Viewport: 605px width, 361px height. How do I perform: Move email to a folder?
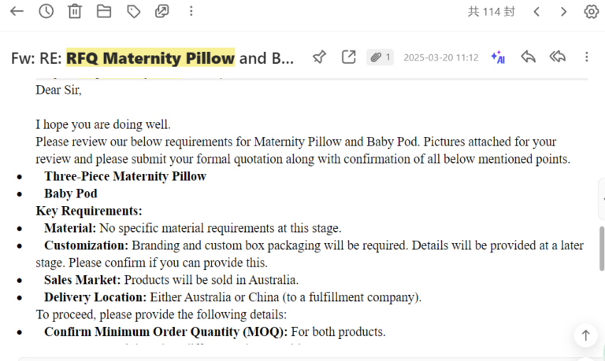(103, 11)
